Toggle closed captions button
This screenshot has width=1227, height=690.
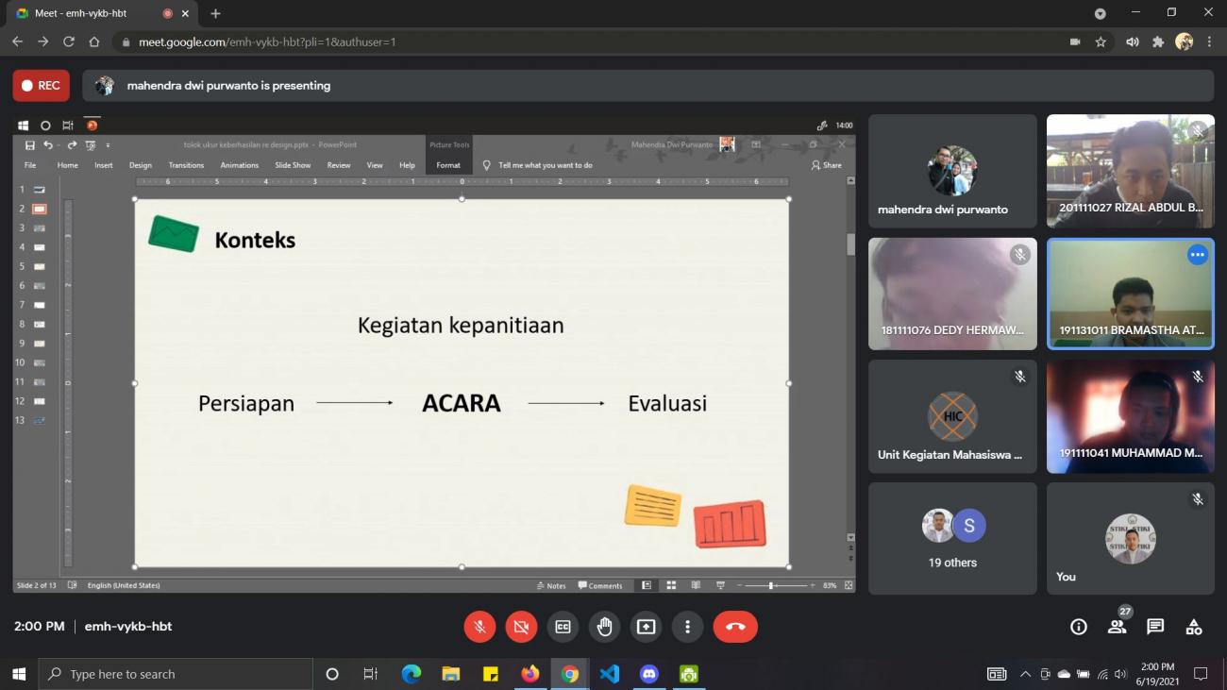(x=563, y=627)
